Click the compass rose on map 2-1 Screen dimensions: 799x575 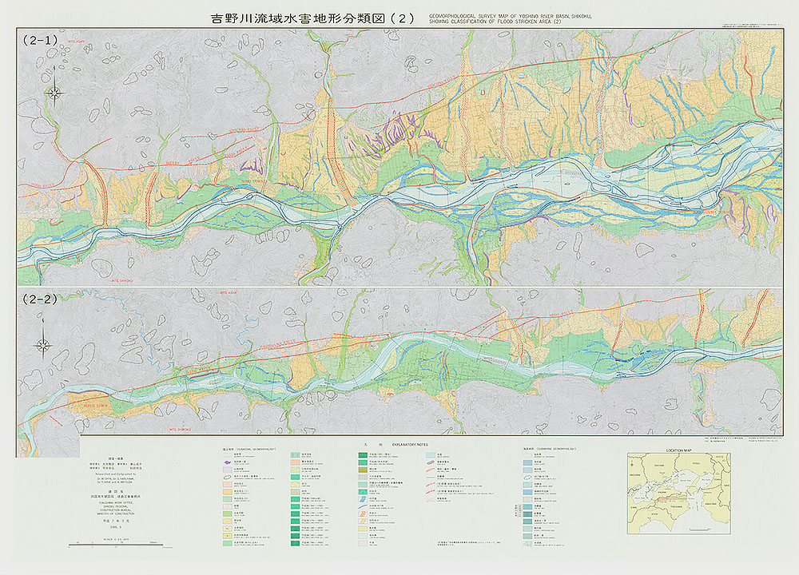coord(54,93)
